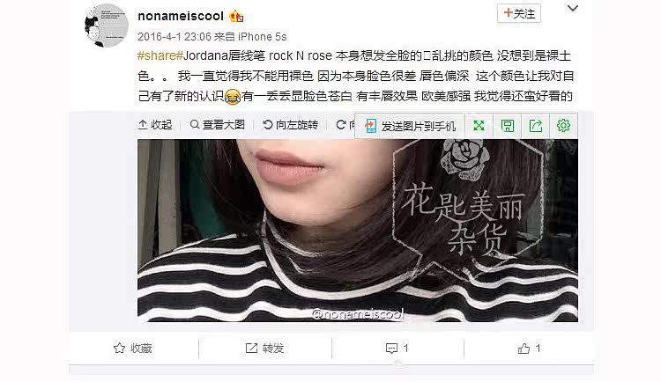
Task: Click the member crown badge beside username
Action: (x=236, y=17)
